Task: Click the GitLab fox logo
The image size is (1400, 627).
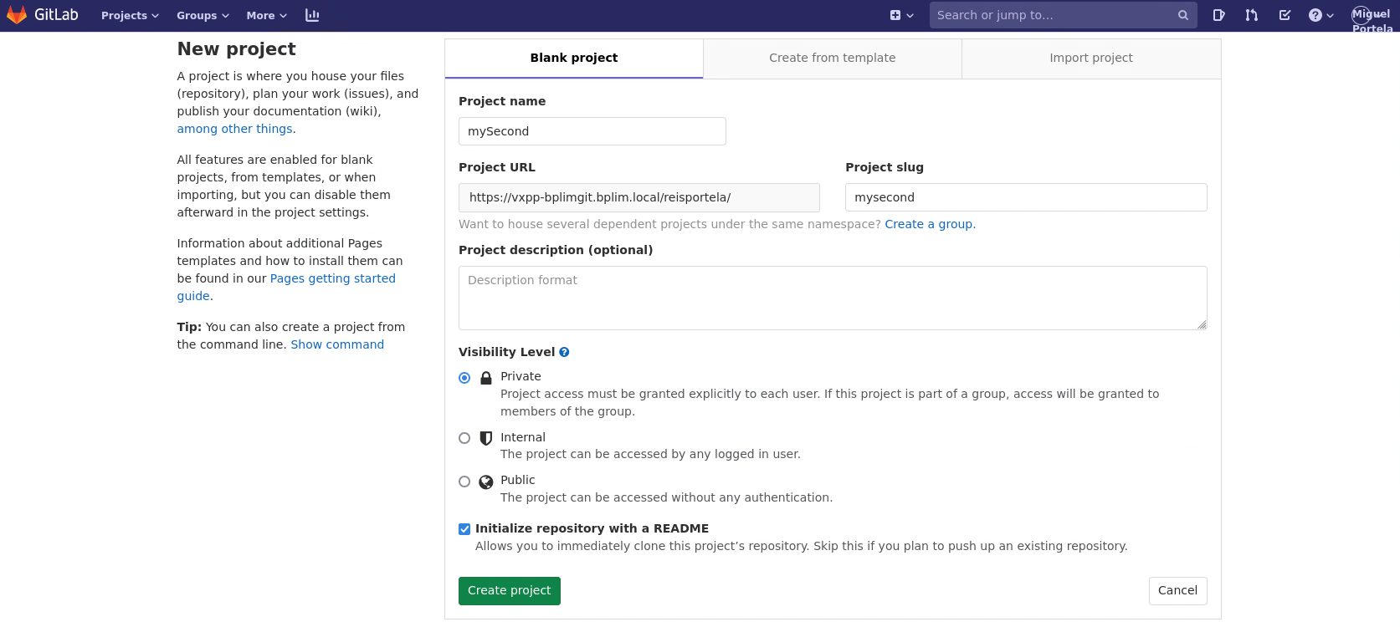Action: [17, 15]
